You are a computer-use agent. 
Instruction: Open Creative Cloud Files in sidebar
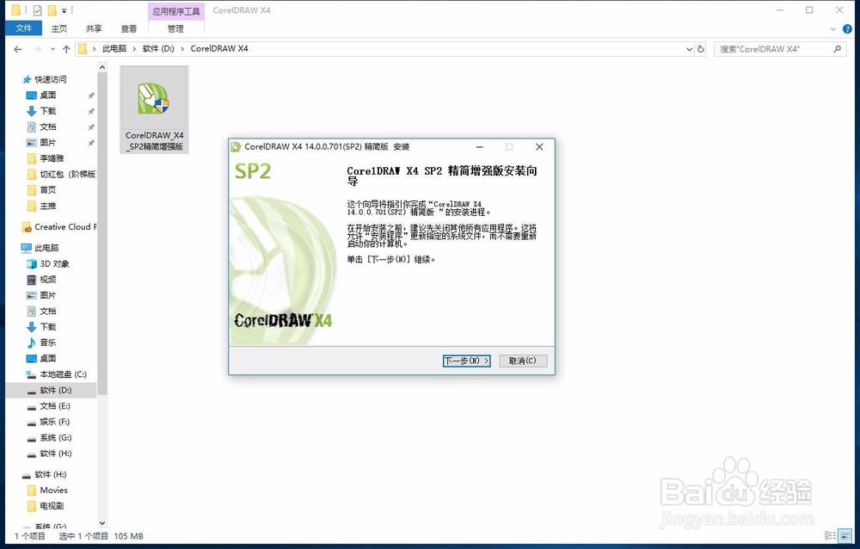[x=64, y=226]
